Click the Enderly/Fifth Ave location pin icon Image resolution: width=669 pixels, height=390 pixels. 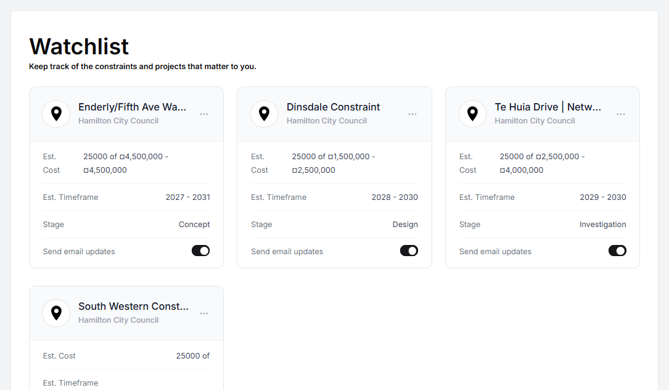[x=56, y=114]
